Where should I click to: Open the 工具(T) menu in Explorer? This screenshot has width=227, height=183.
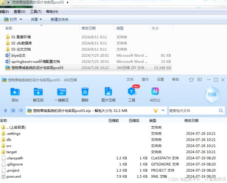(36, 12)
